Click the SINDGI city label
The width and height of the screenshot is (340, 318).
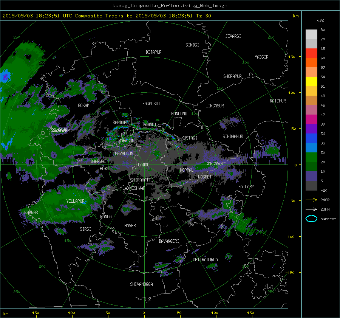[x=192, y=45]
